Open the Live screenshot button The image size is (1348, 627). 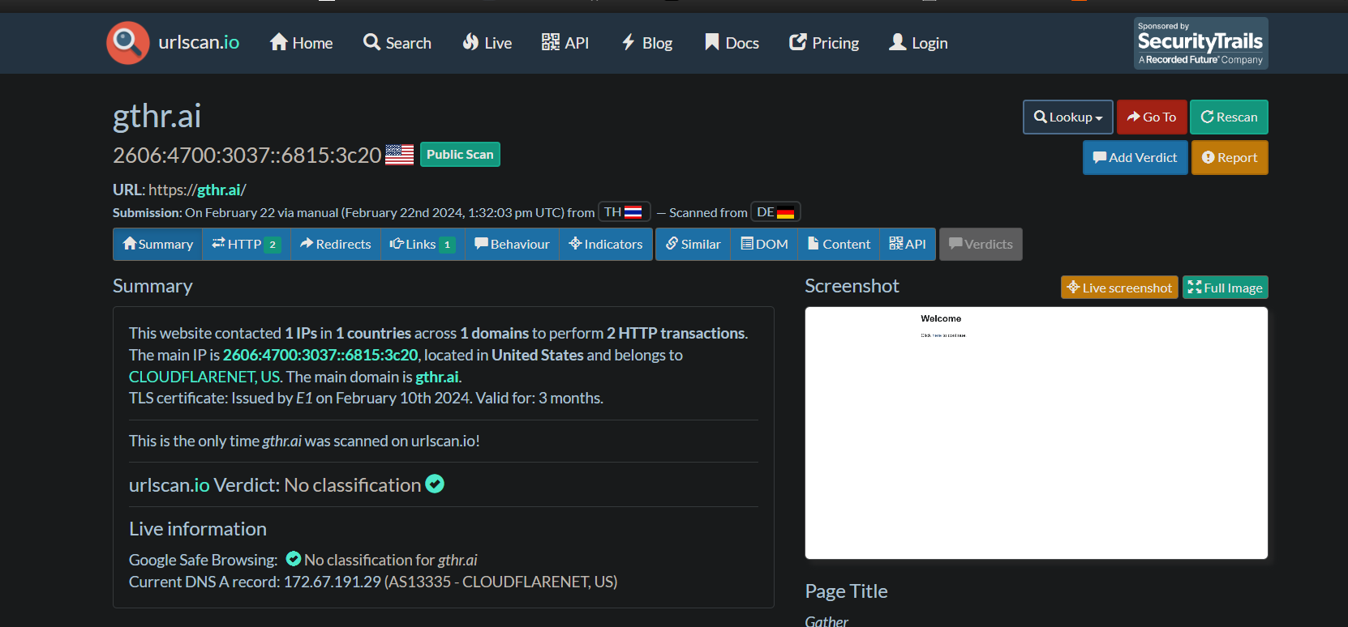1119,288
